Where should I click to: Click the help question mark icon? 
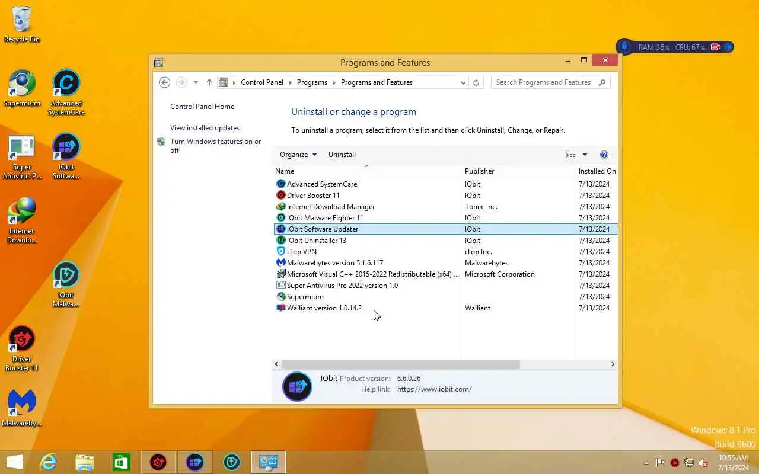click(x=604, y=155)
